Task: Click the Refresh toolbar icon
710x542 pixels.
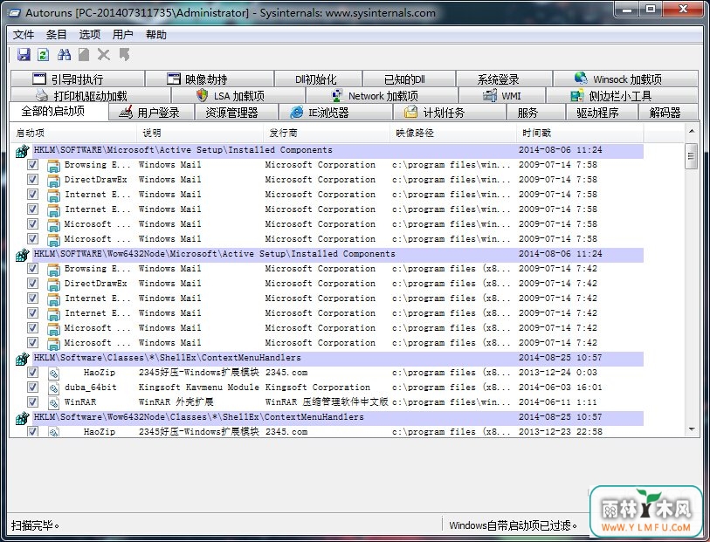Action: [44, 55]
